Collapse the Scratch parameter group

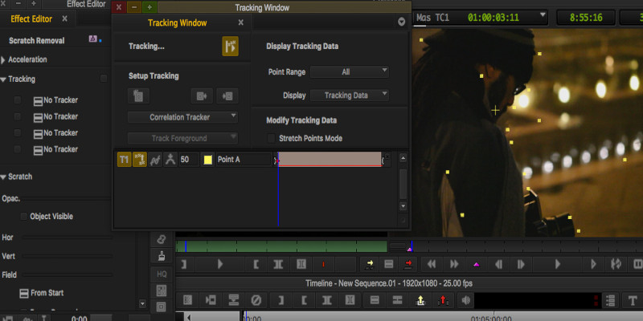coord(4,177)
